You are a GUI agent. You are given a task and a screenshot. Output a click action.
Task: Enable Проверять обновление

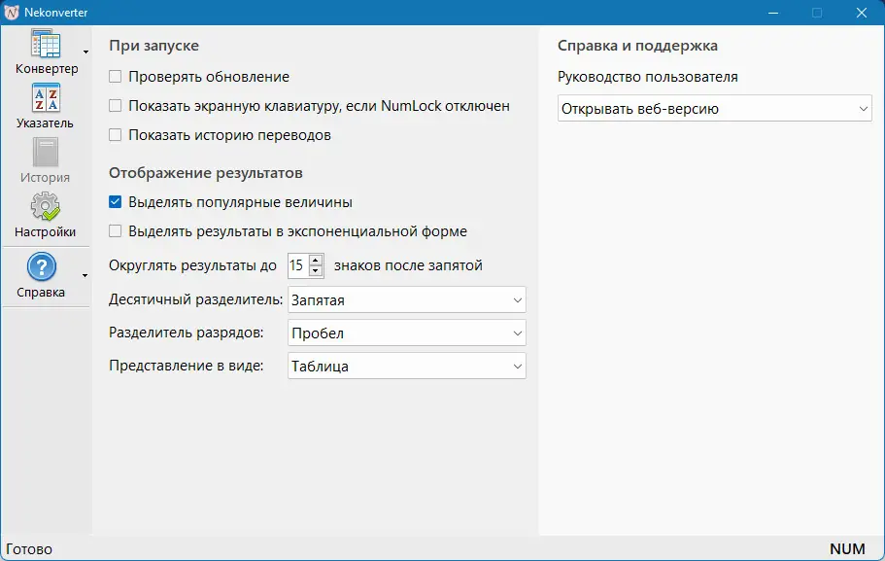click(x=115, y=76)
